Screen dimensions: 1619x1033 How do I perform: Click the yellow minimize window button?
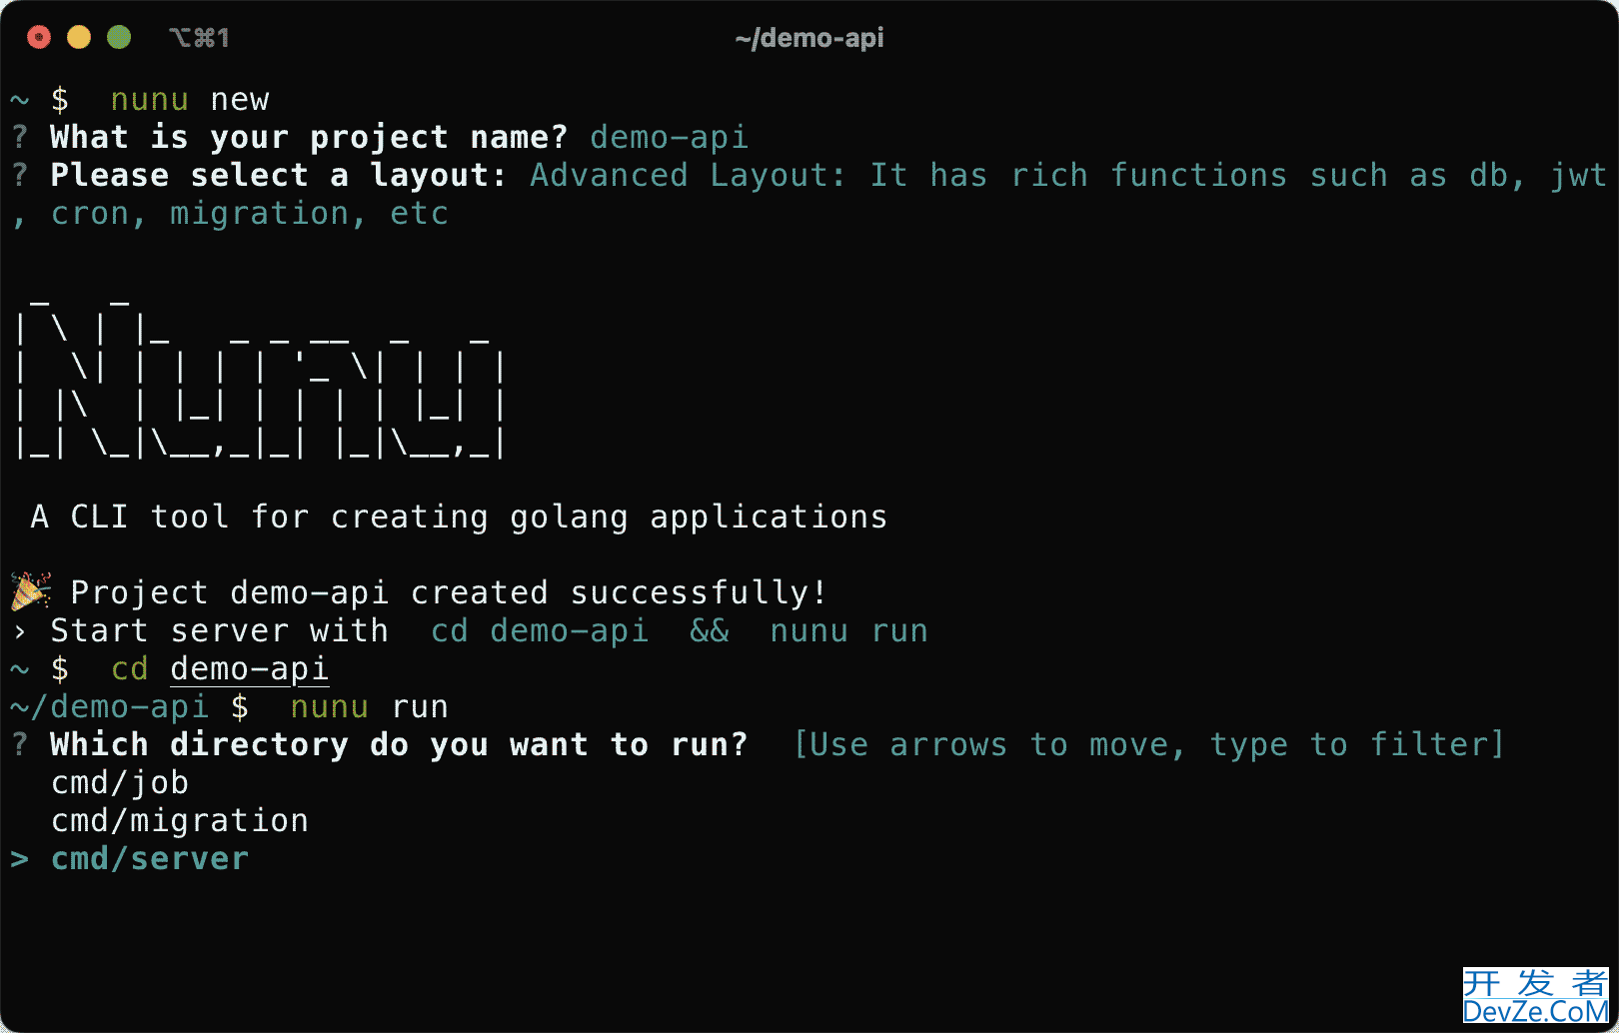pos(79,38)
